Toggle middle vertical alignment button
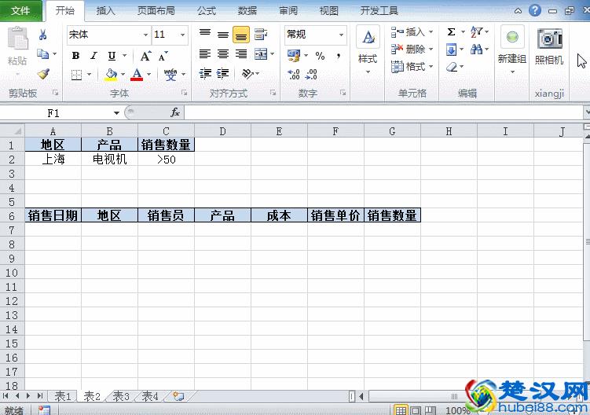 (x=223, y=35)
